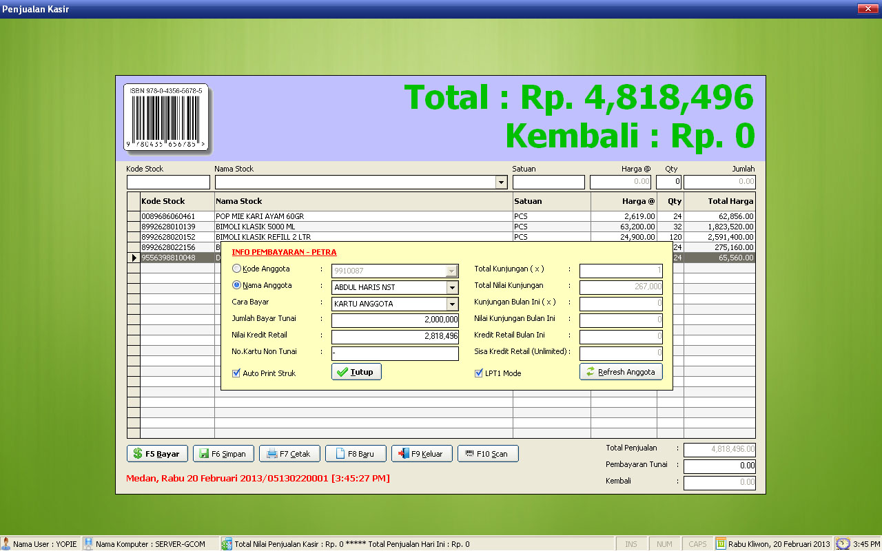Click the barcode image icon

pyautogui.click(x=166, y=118)
